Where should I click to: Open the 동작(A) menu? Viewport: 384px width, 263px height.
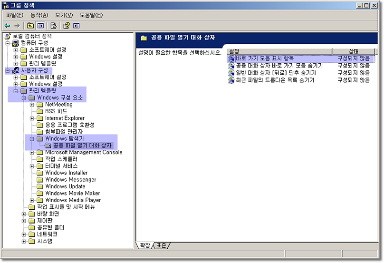[39, 15]
